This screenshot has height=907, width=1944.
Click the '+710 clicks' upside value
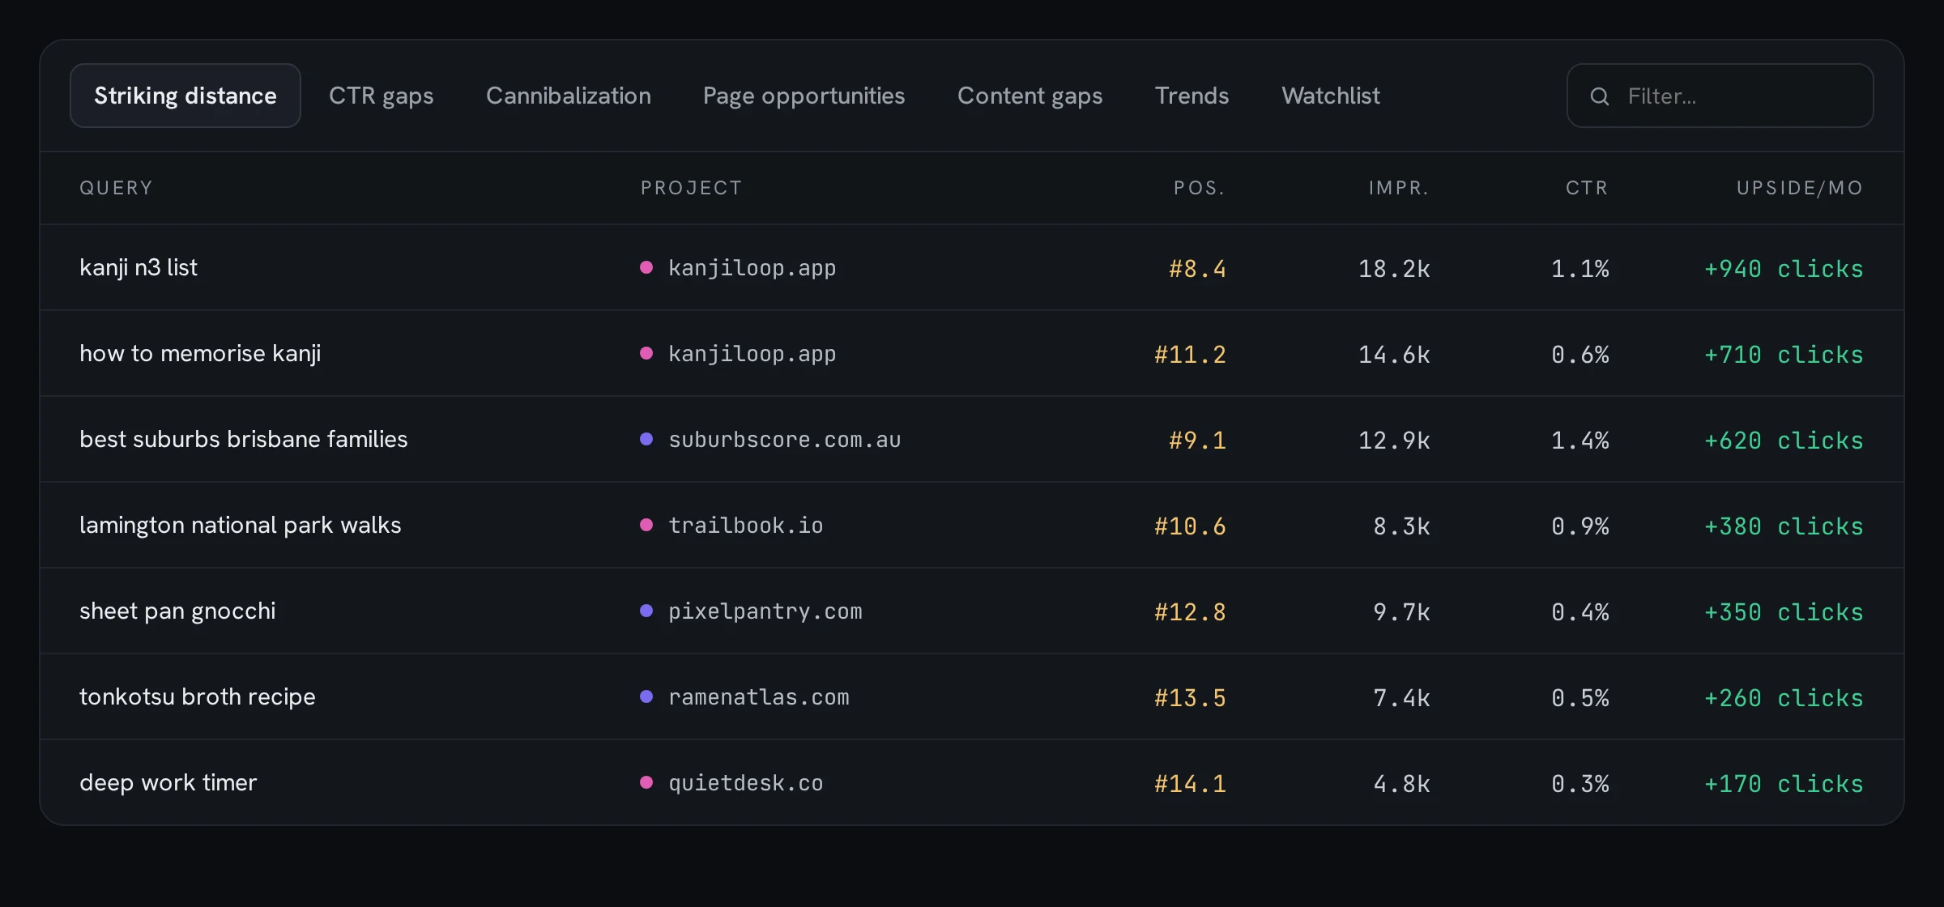[x=1784, y=355]
